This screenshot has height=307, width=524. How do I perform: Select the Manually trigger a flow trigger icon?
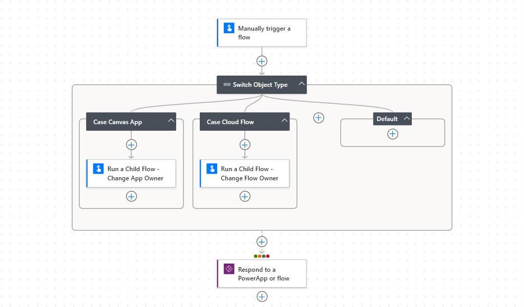click(x=228, y=28)
